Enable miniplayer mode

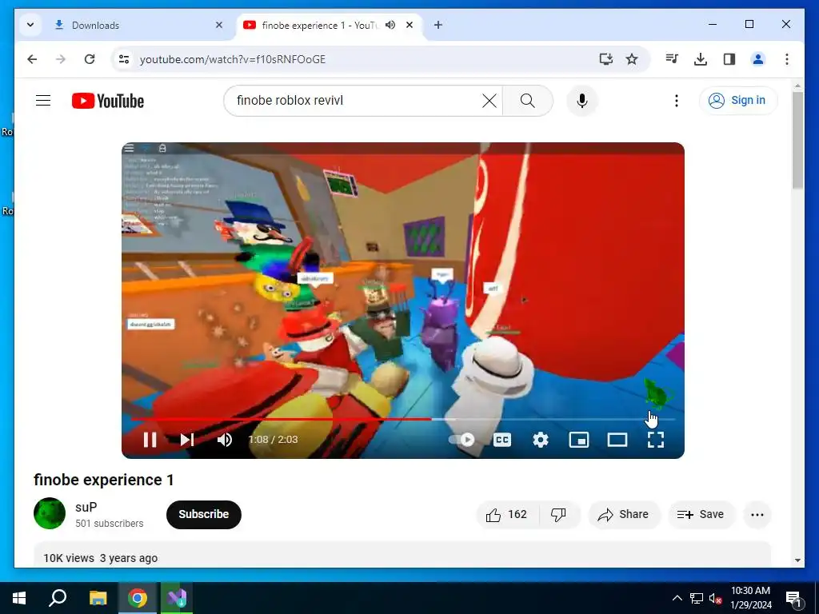579,440
